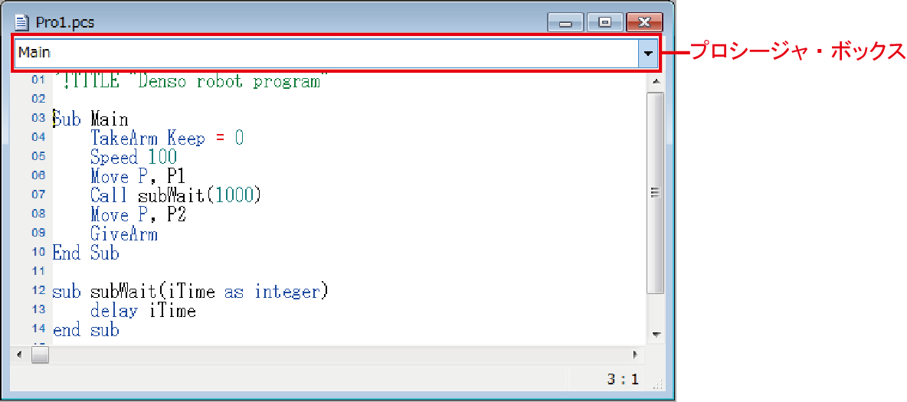Click the GiveArm statement on line 09

(123, 234)
